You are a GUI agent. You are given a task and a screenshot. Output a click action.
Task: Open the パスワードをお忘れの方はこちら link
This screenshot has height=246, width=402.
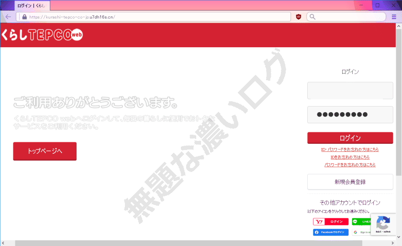tap(350, 165)
